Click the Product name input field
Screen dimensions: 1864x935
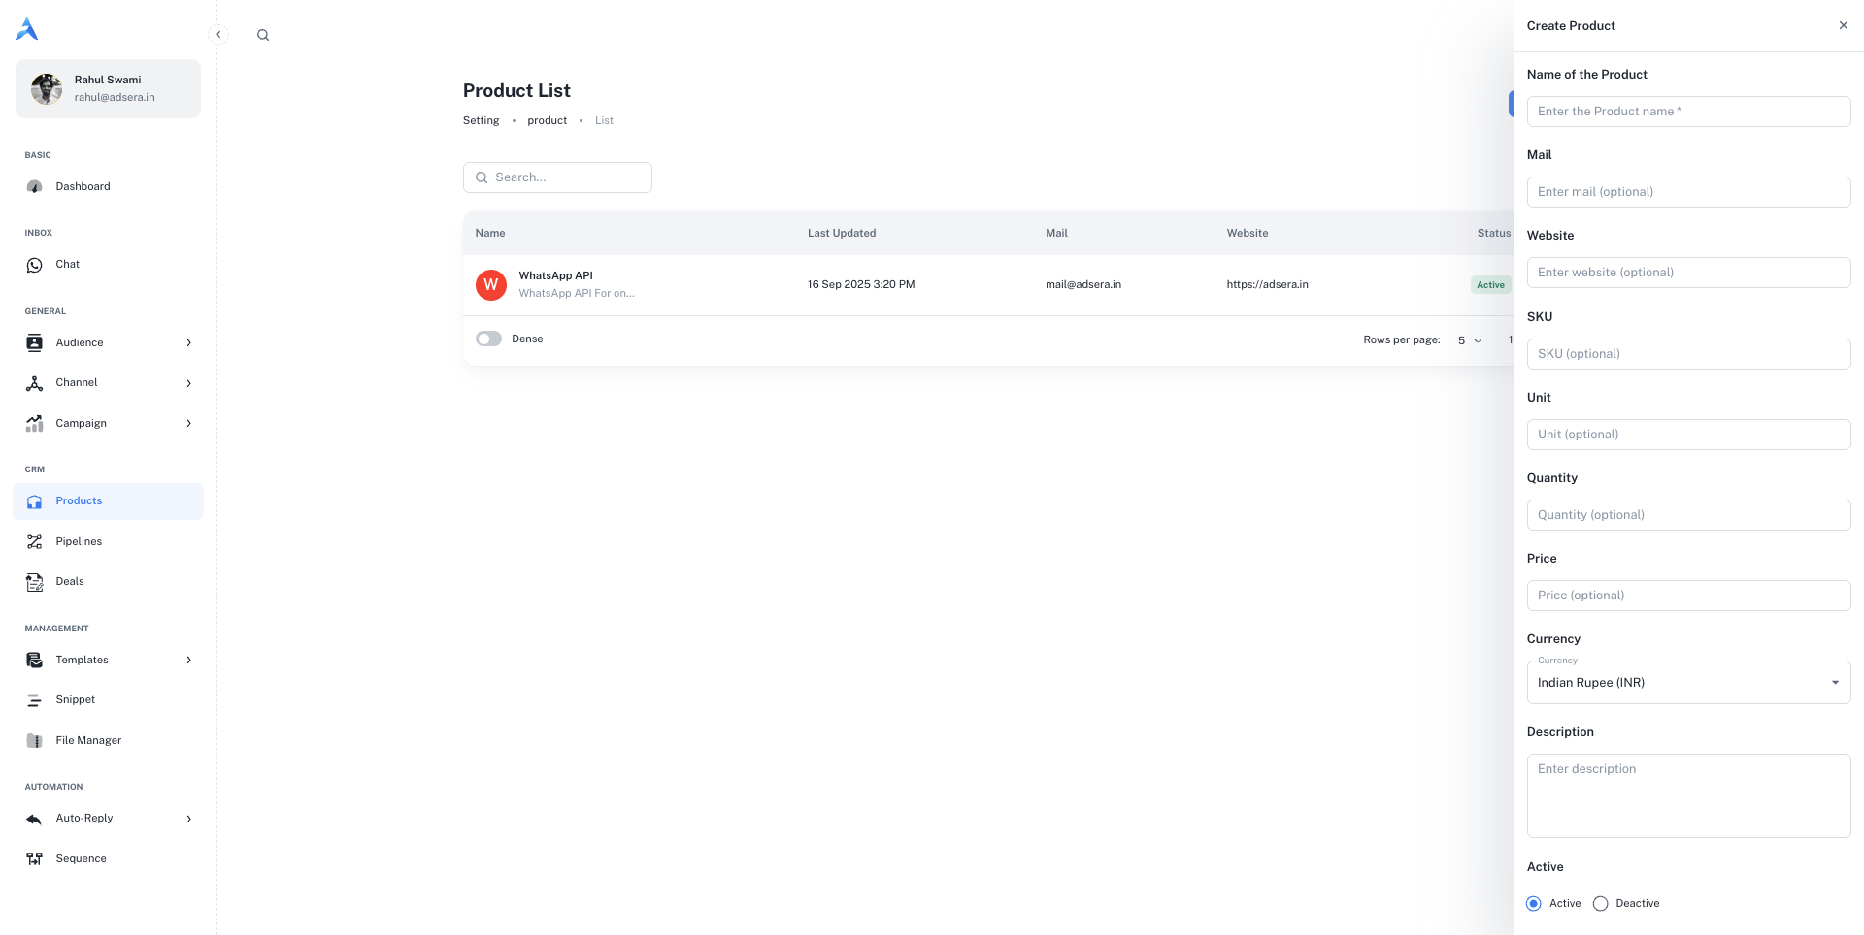pyautogui.click(x=1688, y=112)
